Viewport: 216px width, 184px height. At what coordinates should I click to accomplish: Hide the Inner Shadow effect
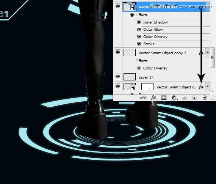coord(139,22)
